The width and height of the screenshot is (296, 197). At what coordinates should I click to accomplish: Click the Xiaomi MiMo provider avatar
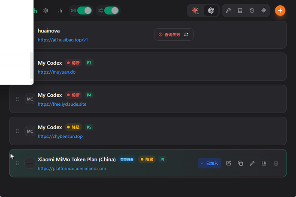[30, 163]
